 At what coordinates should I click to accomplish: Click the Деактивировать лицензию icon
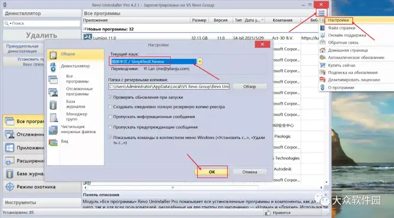click(x=322, y=80)
